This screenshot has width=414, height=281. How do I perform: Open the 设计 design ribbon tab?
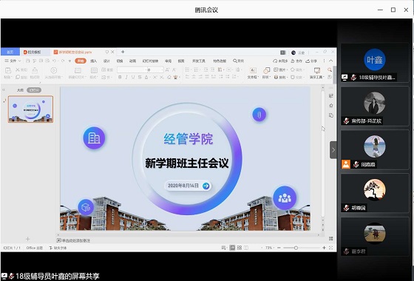pos(106,61)
